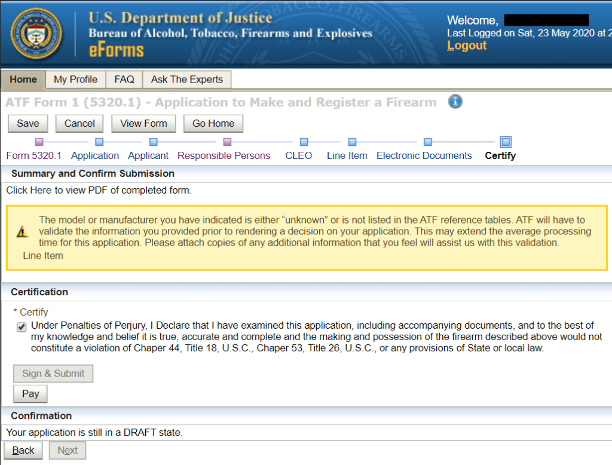Click the 'Certification' section heading
This screenshot has width=612, height=465.
(x=39, y=292)
